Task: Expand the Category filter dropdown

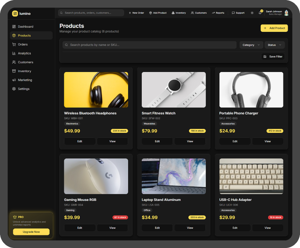Action: [x=251, y=45]
